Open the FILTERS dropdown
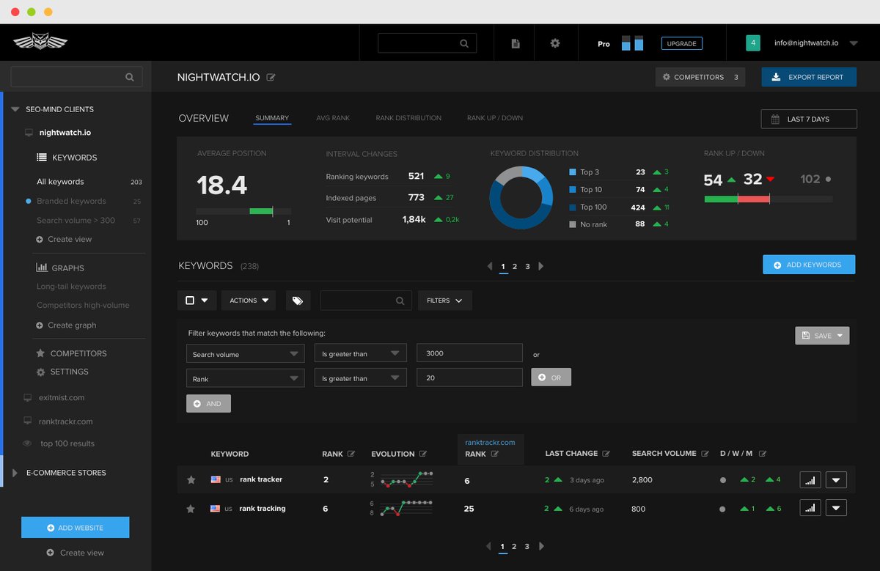 [x=445, y=301]
